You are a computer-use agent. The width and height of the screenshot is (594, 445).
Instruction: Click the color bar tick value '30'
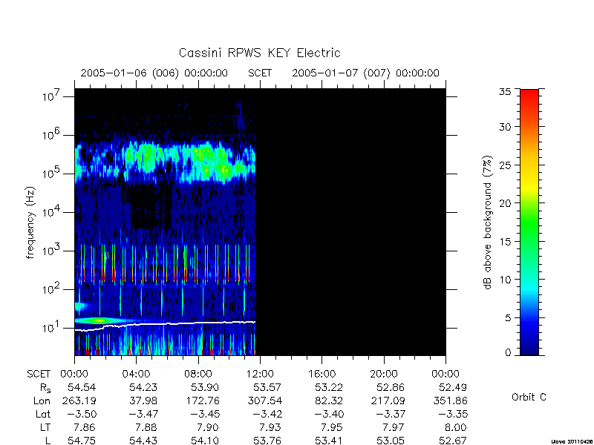click(505, 127)
